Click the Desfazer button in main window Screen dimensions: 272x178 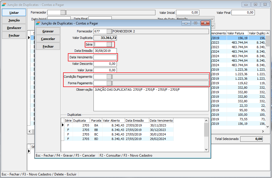14,28
